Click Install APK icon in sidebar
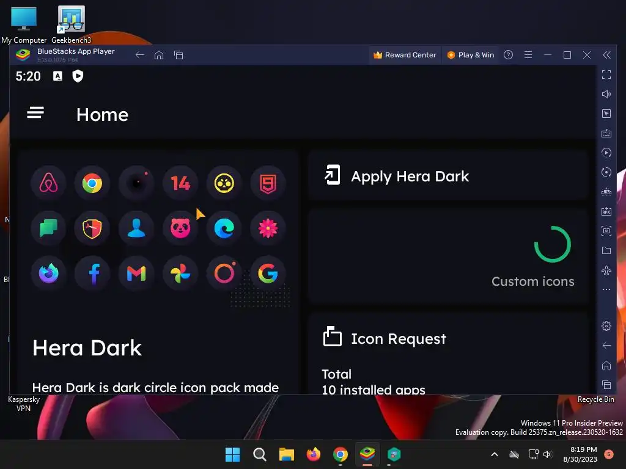 pyautogui.click(x=606, y=211)
